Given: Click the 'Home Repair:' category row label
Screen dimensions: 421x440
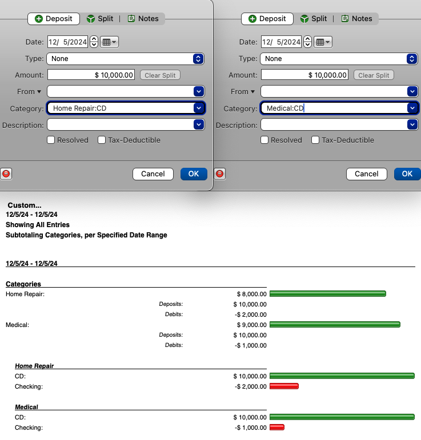Looking at the screenshot, I should pos(25,294).
